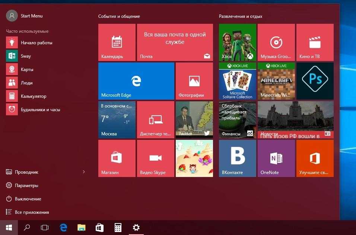Click the Выключение power option
Viewport: 356px width, 235px height.
28,199
